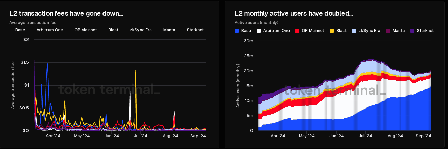Click the 'Active users (monthly)' subtitle
448x149 pixels.
(x=257, y=23)
